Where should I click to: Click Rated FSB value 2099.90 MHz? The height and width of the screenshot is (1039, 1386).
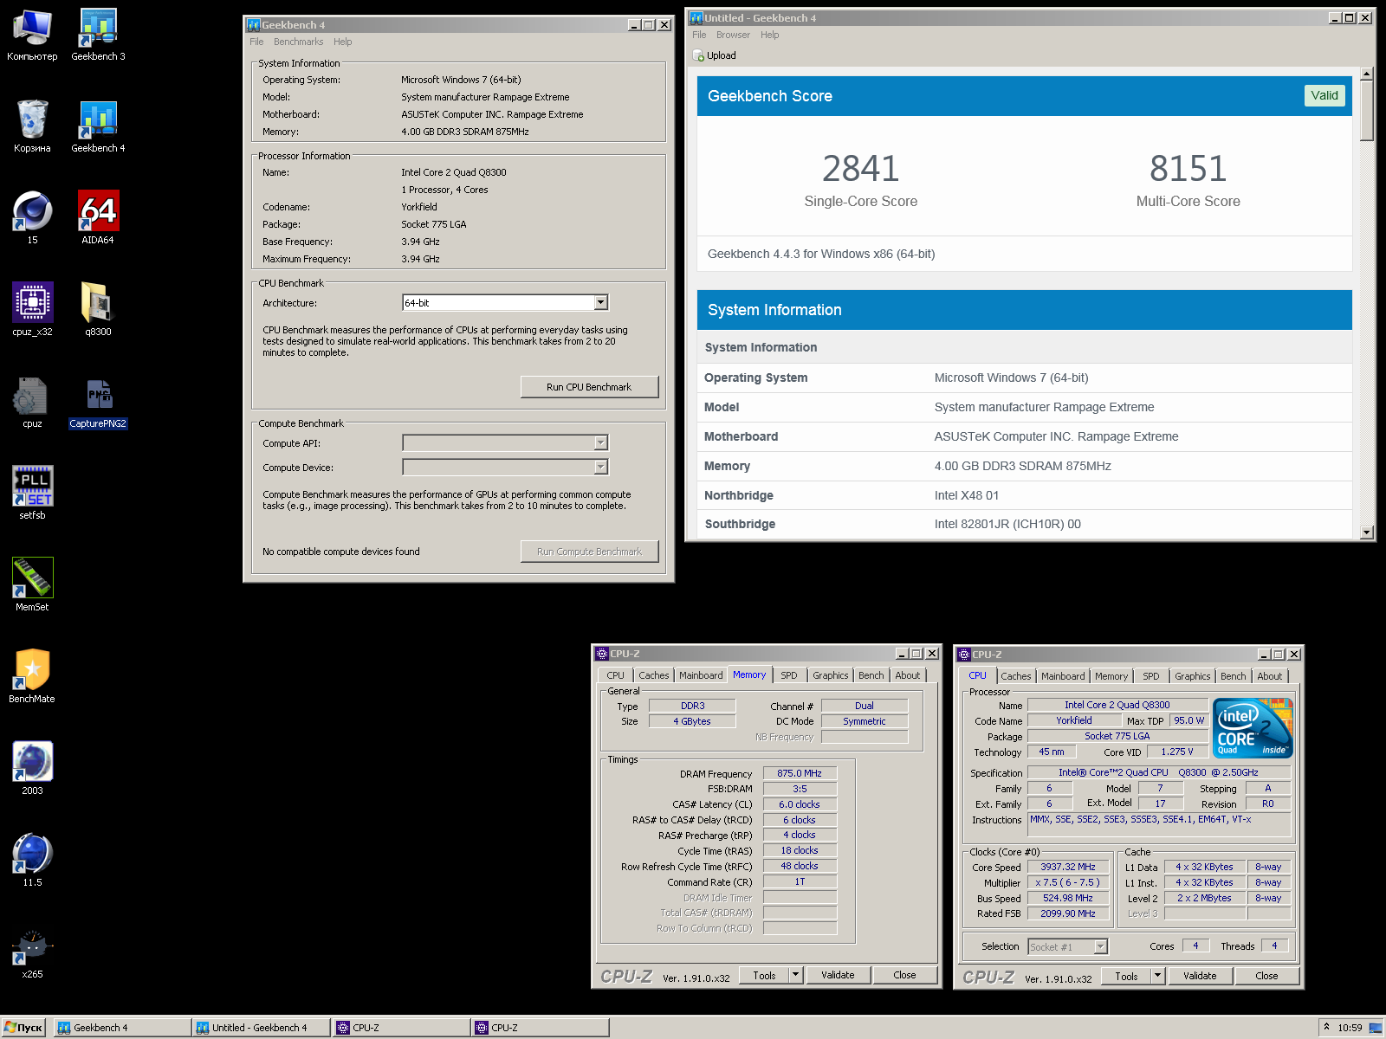1068,913
